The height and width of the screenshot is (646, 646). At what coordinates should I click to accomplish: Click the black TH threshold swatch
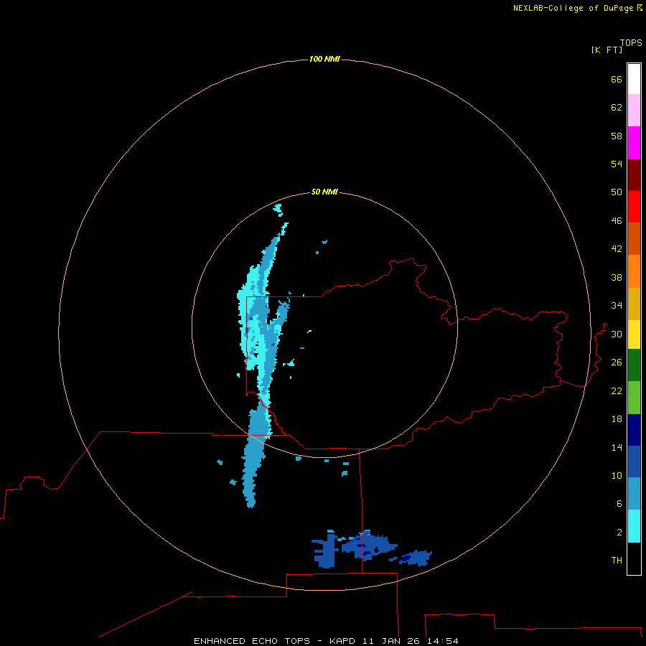[x=634, y=558]
